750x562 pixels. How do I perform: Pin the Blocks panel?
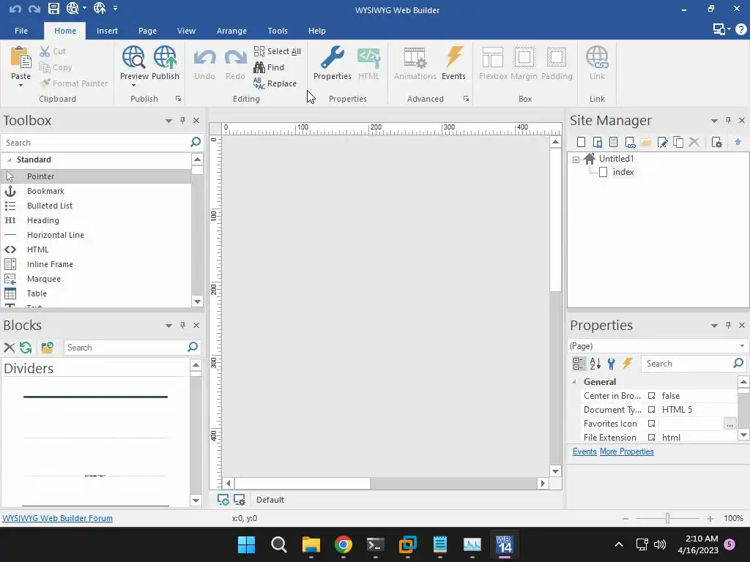182,325
